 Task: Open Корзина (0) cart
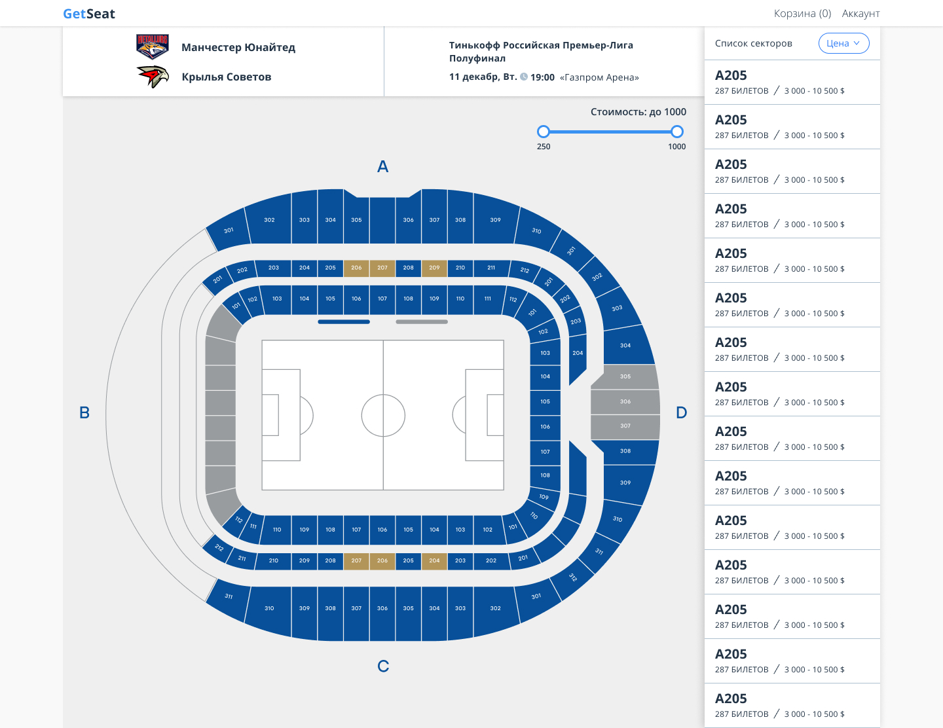click(802, 13)
